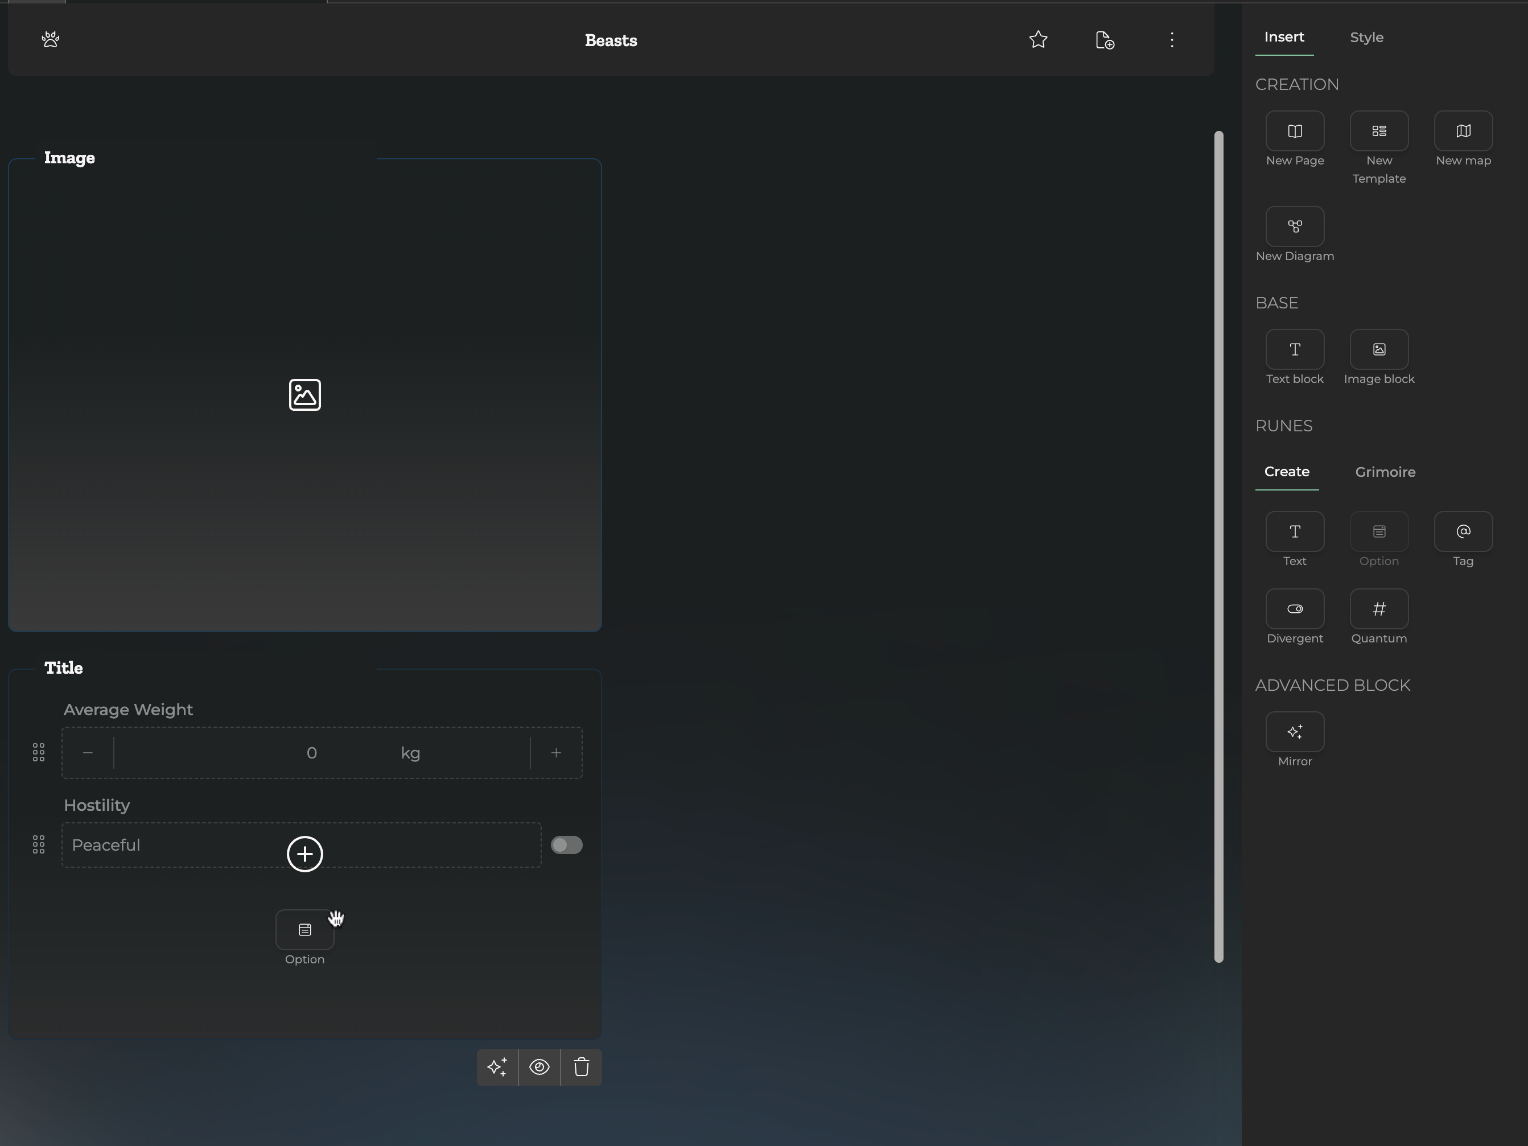Screen dimensions: 1528x1146
Task: Toggle block visibility with eye icon
Action: pos(539,1067)
